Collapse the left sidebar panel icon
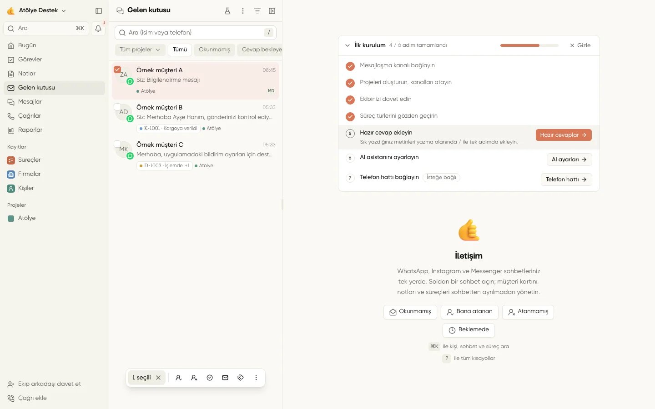 (99, 10)
